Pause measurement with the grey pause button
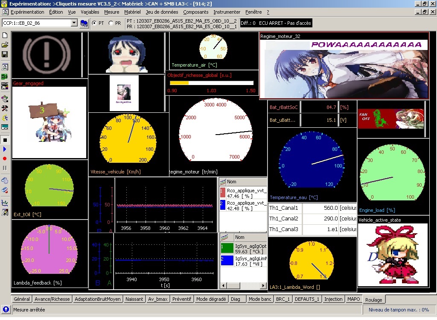The image size is (437, 320). [5, 168]
